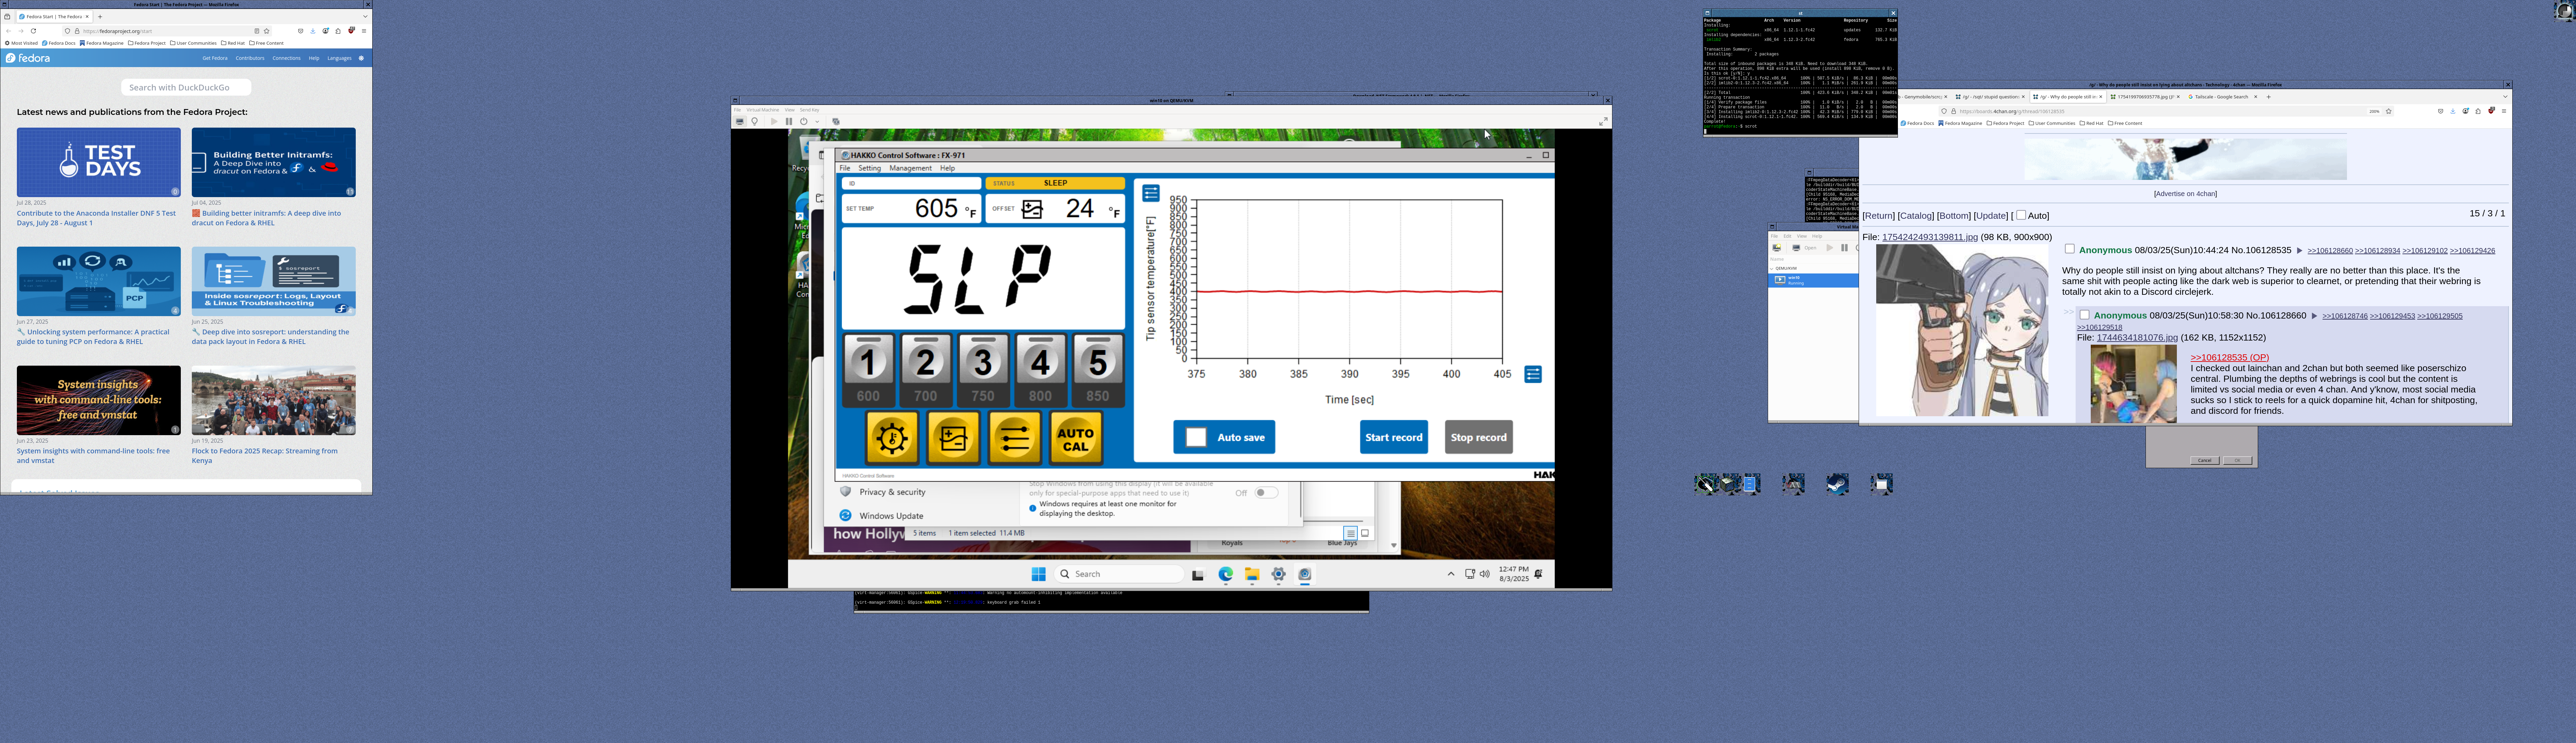
Task: Open downloads panel in Fedora Firefox window
Action: pyautogui.click(x=313, y=31)
